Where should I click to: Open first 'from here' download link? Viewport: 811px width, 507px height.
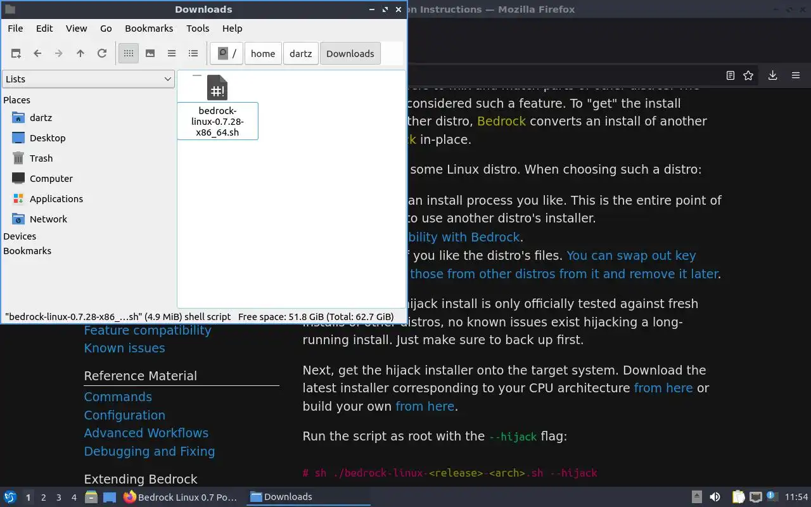tap(663, 388)
